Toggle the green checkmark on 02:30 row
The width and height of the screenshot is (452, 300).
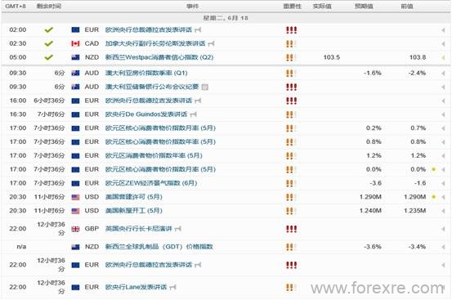click(x=49, y=43)
